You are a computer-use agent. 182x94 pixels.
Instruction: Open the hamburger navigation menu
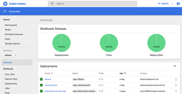click(5, 11)
